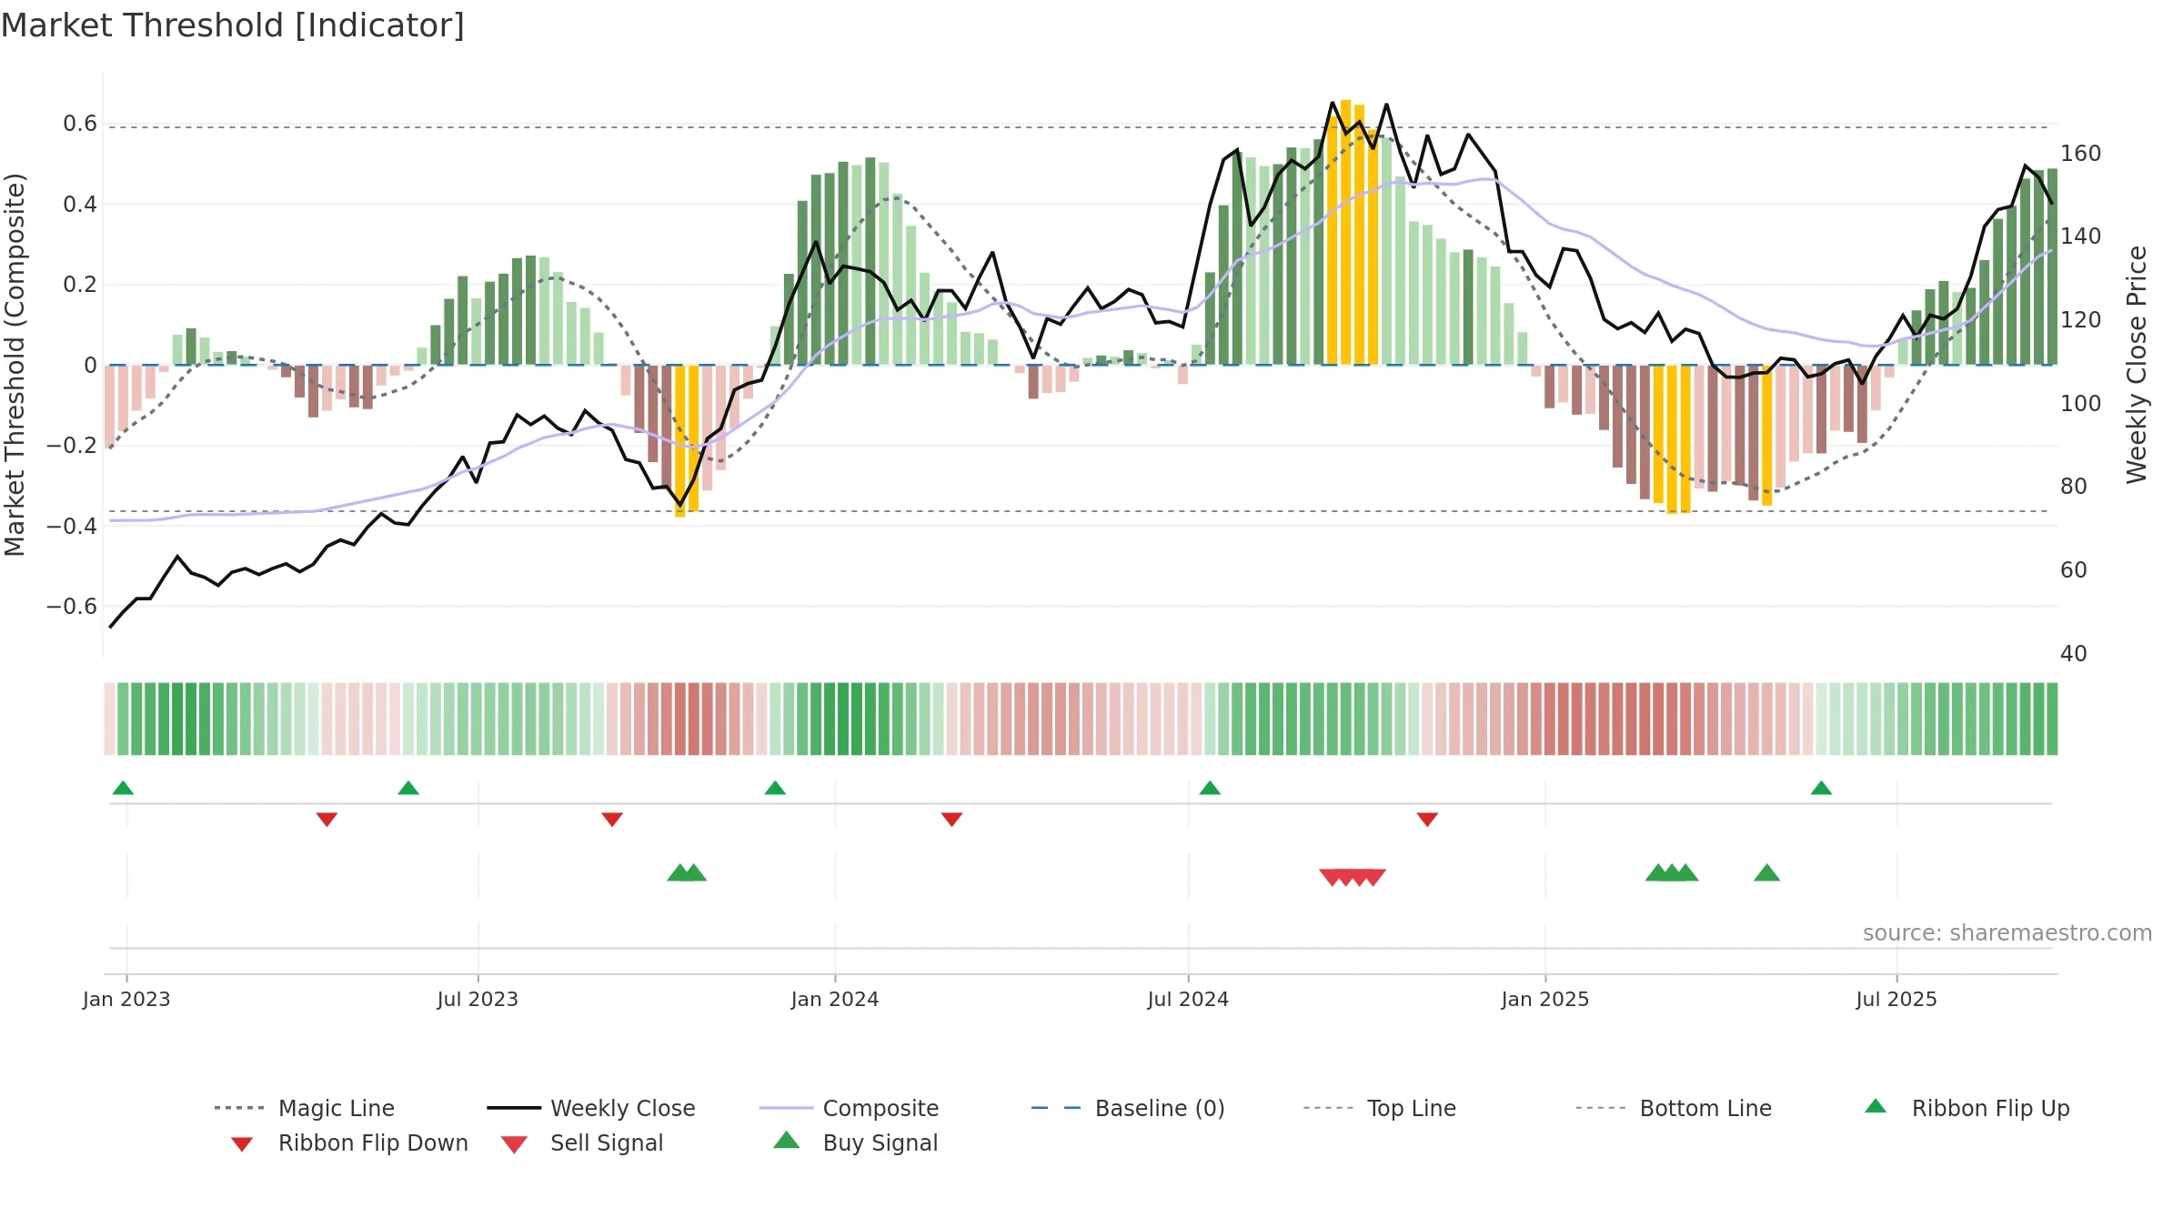Click the red Ribbon Flip Down legend triangle
The image size is (2183, 1228).
[242, 1144]
